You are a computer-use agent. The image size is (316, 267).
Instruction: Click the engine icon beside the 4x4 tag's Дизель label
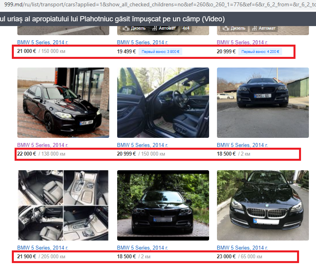(126, 28)
